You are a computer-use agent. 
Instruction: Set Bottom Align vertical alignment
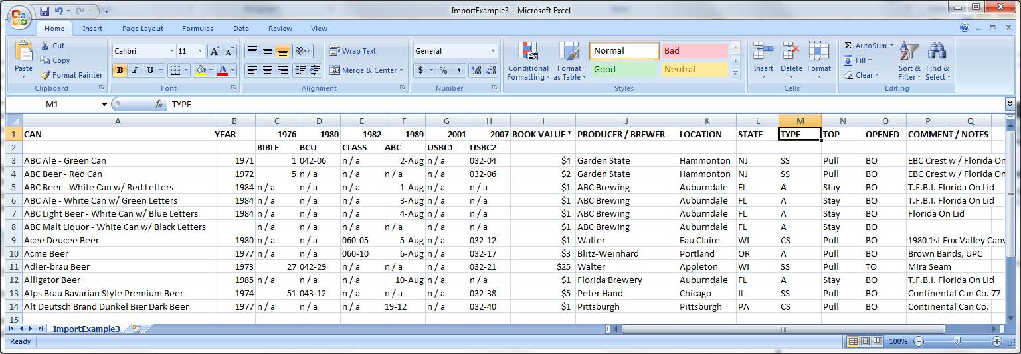pos(283,51)
